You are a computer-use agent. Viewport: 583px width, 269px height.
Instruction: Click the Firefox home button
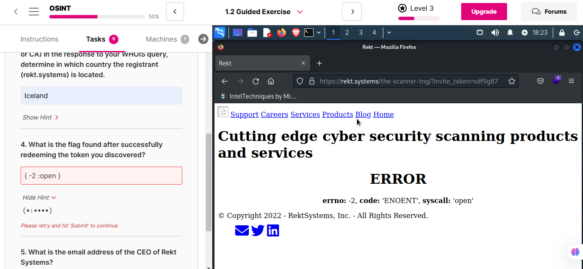(271, 81)
